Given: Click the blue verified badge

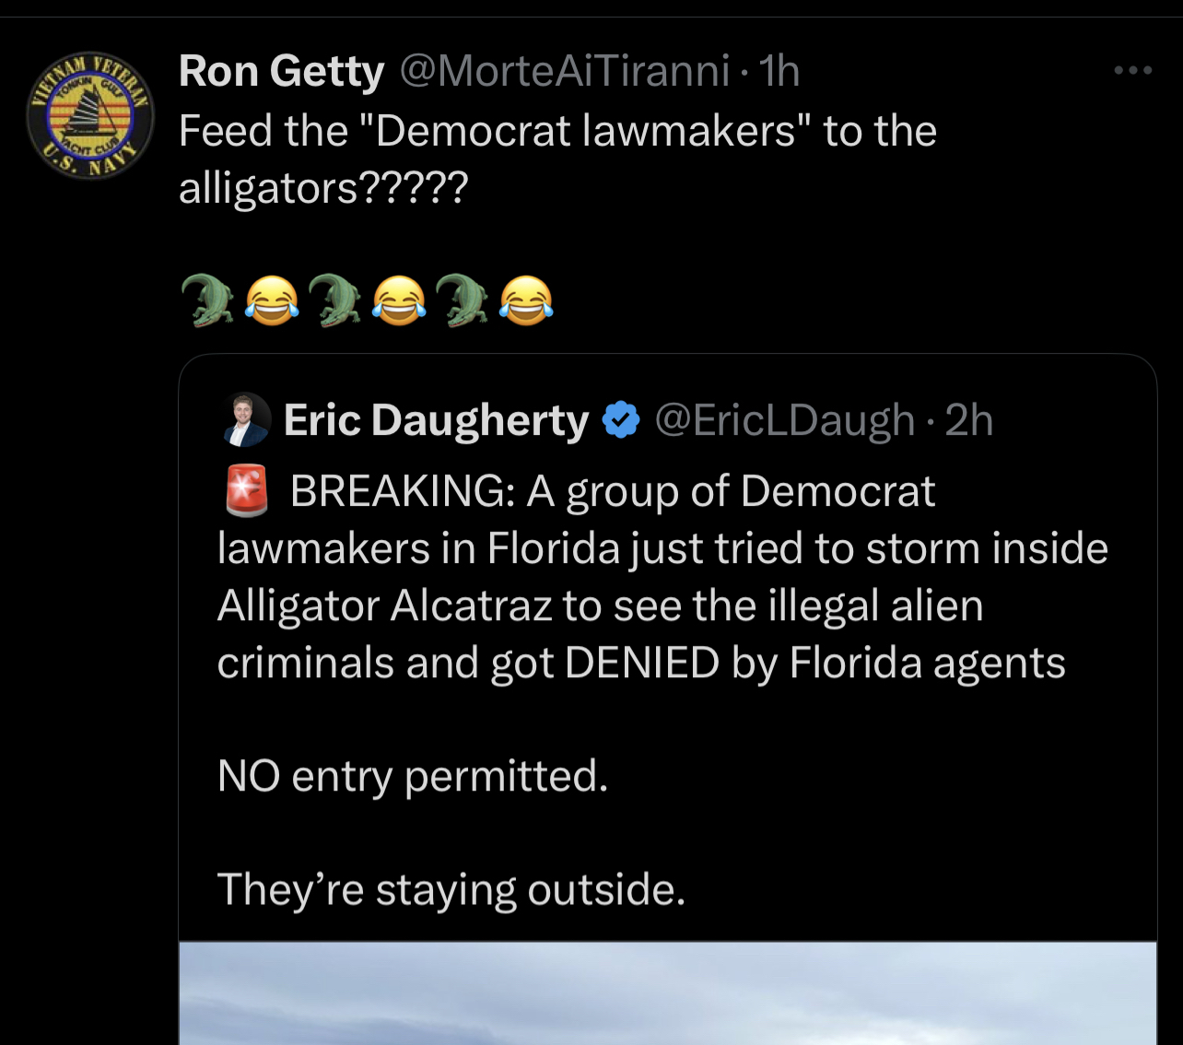Looking at the screenshot, I should [621, 420].
